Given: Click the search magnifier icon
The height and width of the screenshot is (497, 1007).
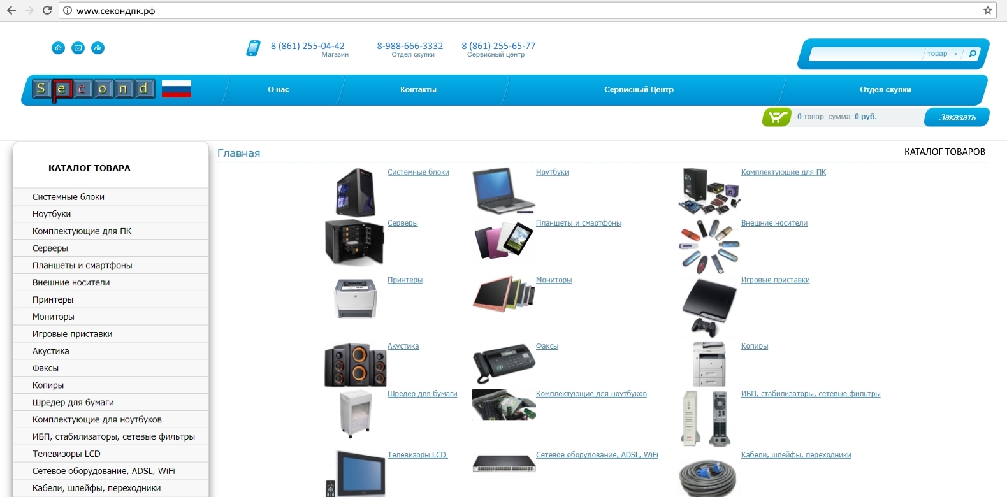Looking at the screenshot, I should point(973,54).
